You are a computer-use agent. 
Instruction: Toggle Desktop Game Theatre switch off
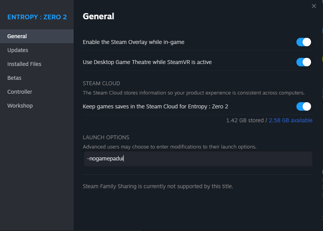point(303,62)
